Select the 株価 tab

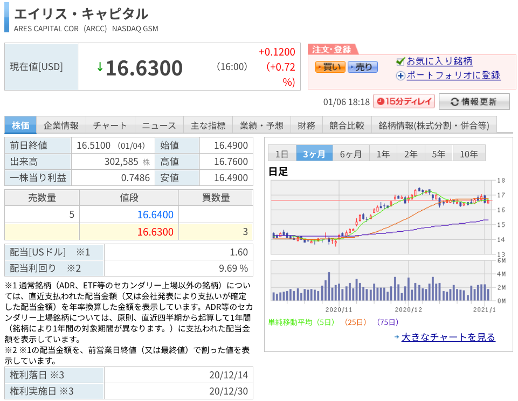click(x=20, y=125)
